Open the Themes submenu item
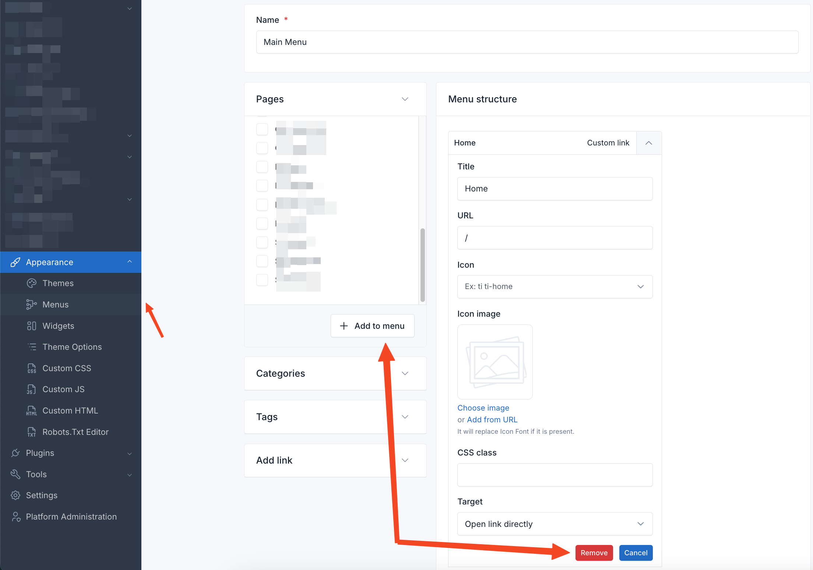 [x=71, y=283]
